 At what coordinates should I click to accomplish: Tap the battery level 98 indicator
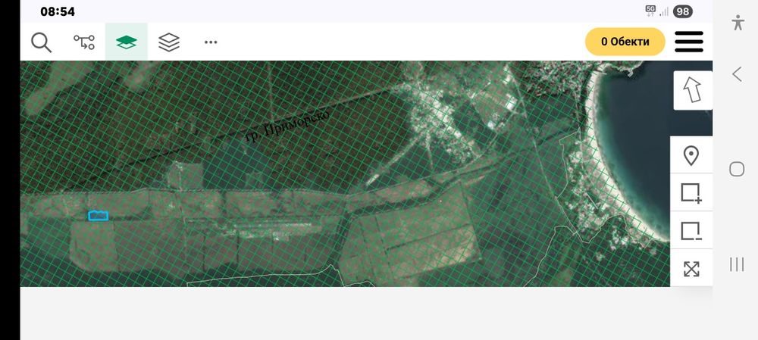pyautogui.click(x=683, y=11)
